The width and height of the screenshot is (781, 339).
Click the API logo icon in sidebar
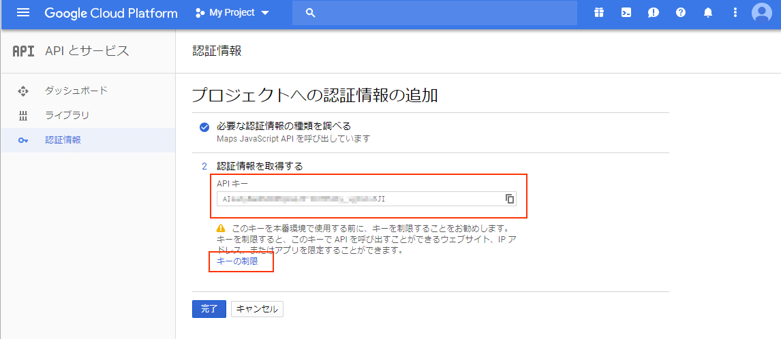[x=23, y=51]
